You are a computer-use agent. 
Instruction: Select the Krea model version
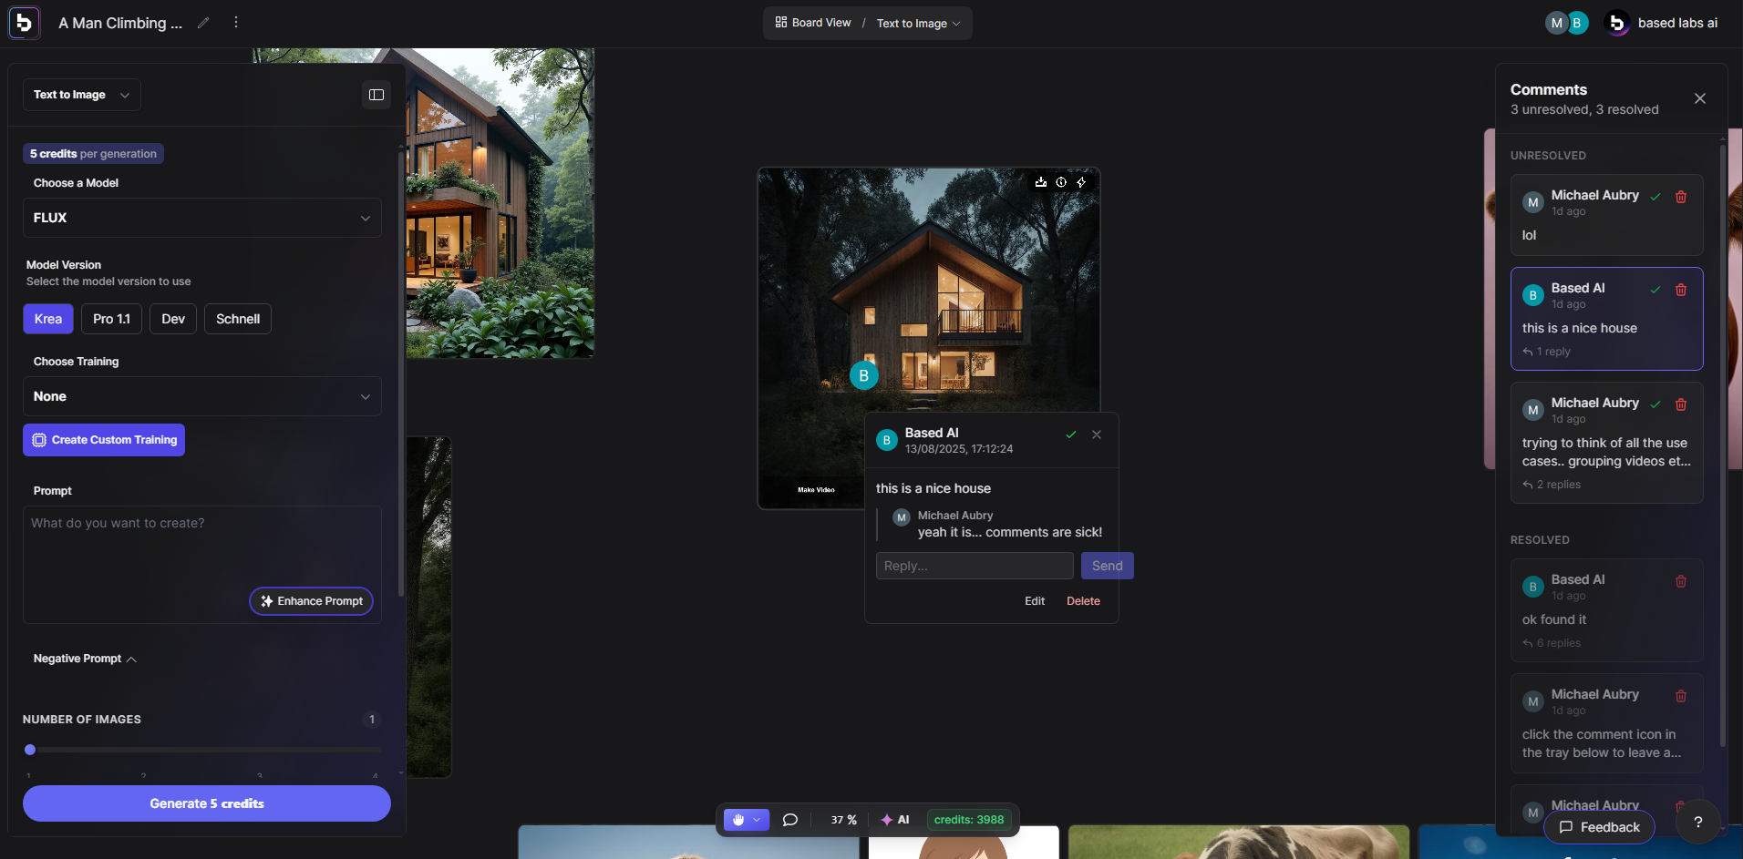[48, 319]
